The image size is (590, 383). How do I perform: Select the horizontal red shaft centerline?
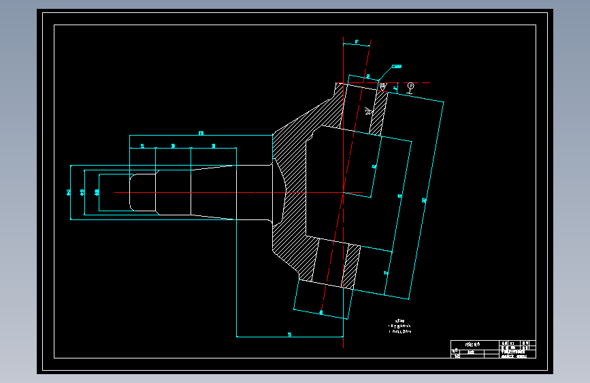[x=239, y=192]
